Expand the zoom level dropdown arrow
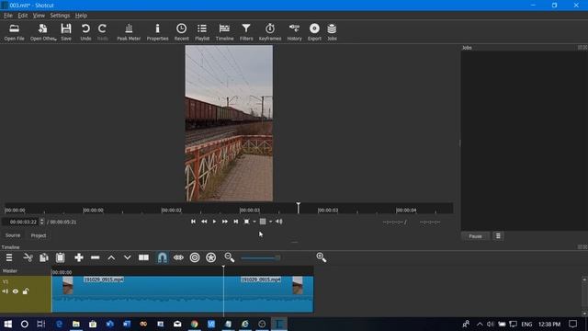The height and width of the screenshot is (331, 588). (x=254, y=222)
